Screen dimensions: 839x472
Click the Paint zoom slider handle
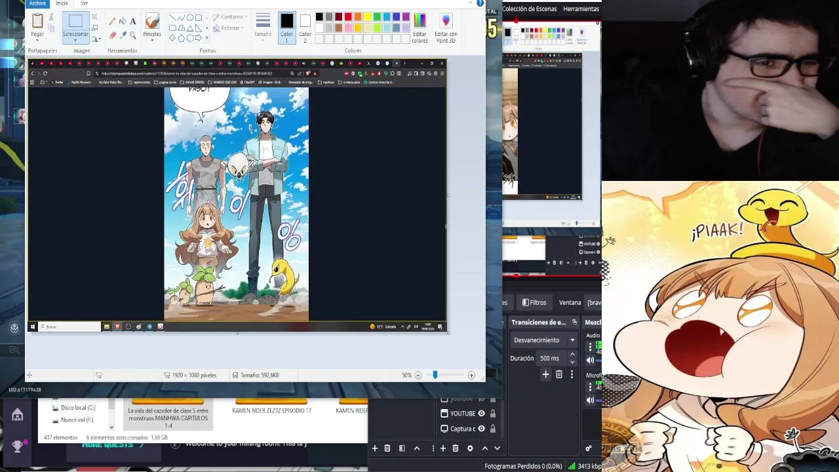[x=435, y=375]
